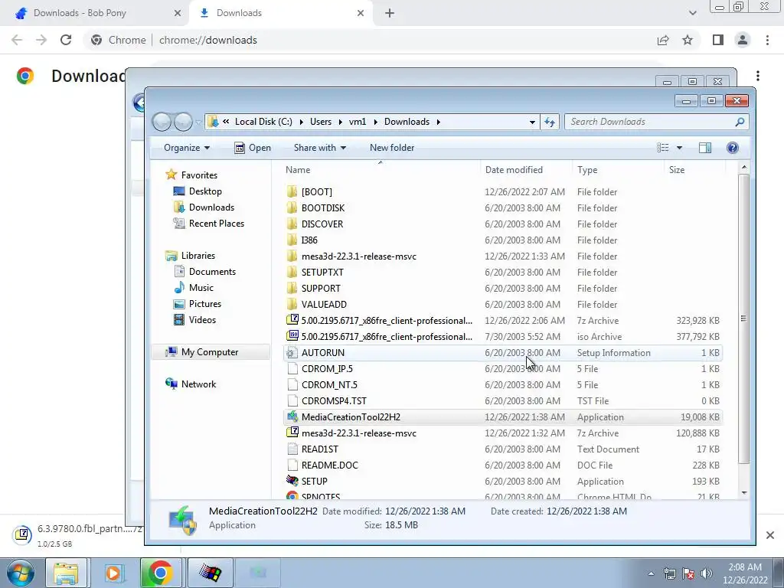The image size is (784, 588).
Task: Select the AUTORUN setup information icon
Action: point(292,352)
